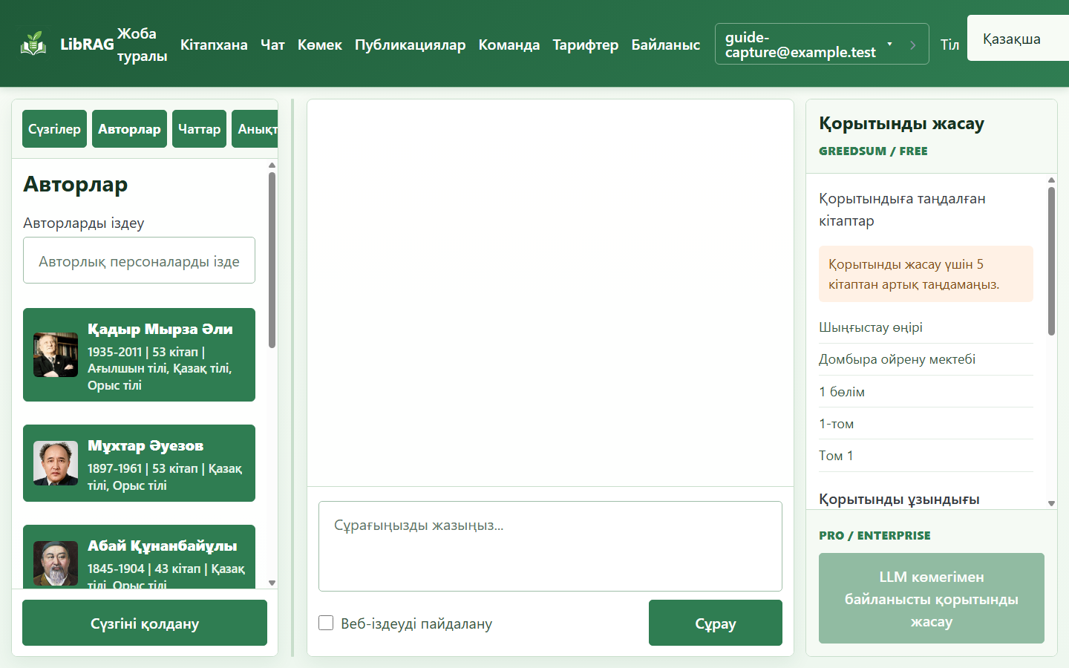Click Қадыр Мырза Әли's portrait photo

(56, 355)
